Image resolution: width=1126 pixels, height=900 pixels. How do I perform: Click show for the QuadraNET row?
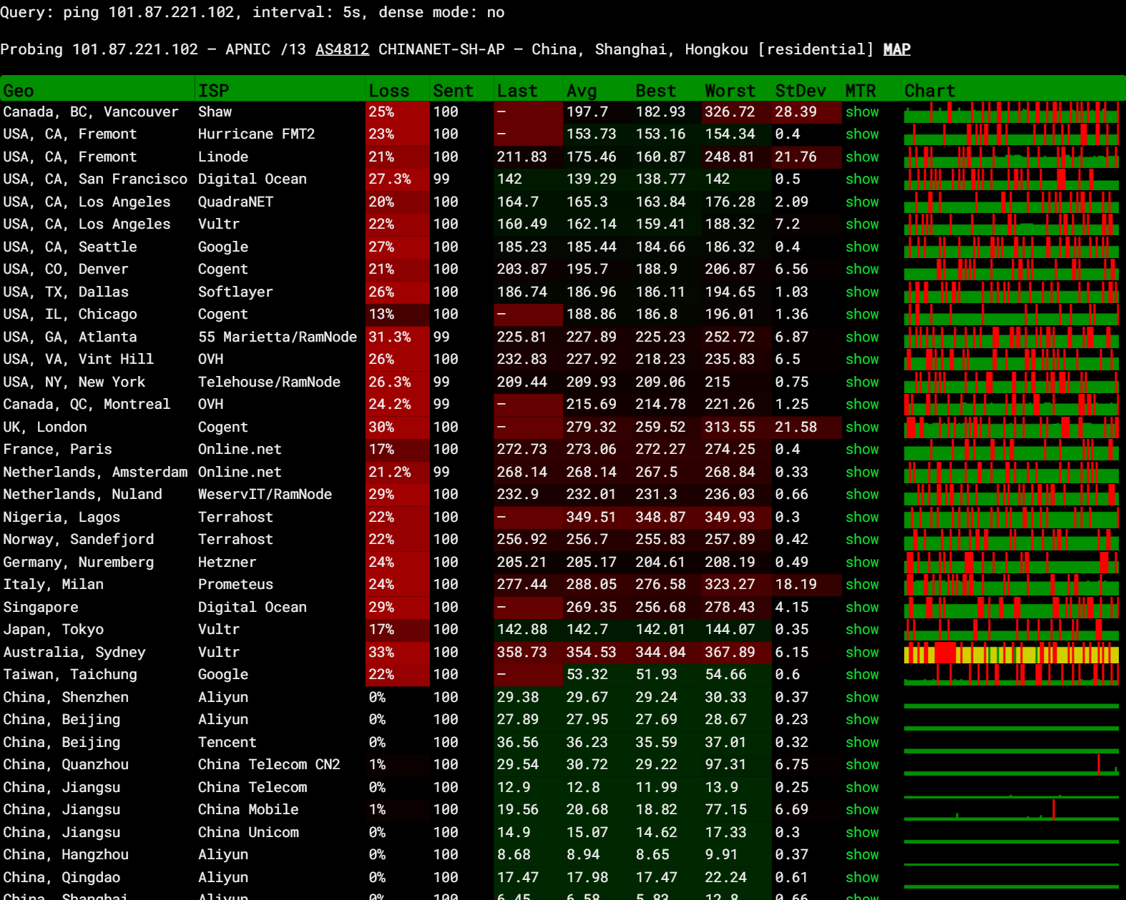click(862, 202)
